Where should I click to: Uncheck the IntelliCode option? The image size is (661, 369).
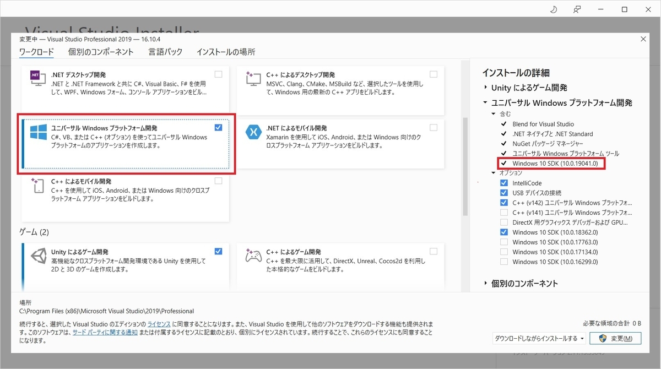click(504, 183)
